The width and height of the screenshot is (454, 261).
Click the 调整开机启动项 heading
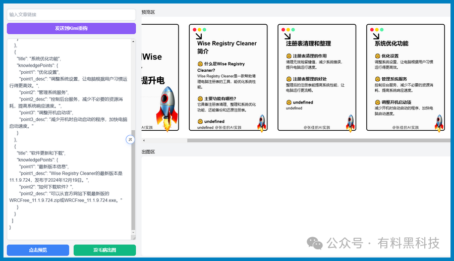(396, 102)
